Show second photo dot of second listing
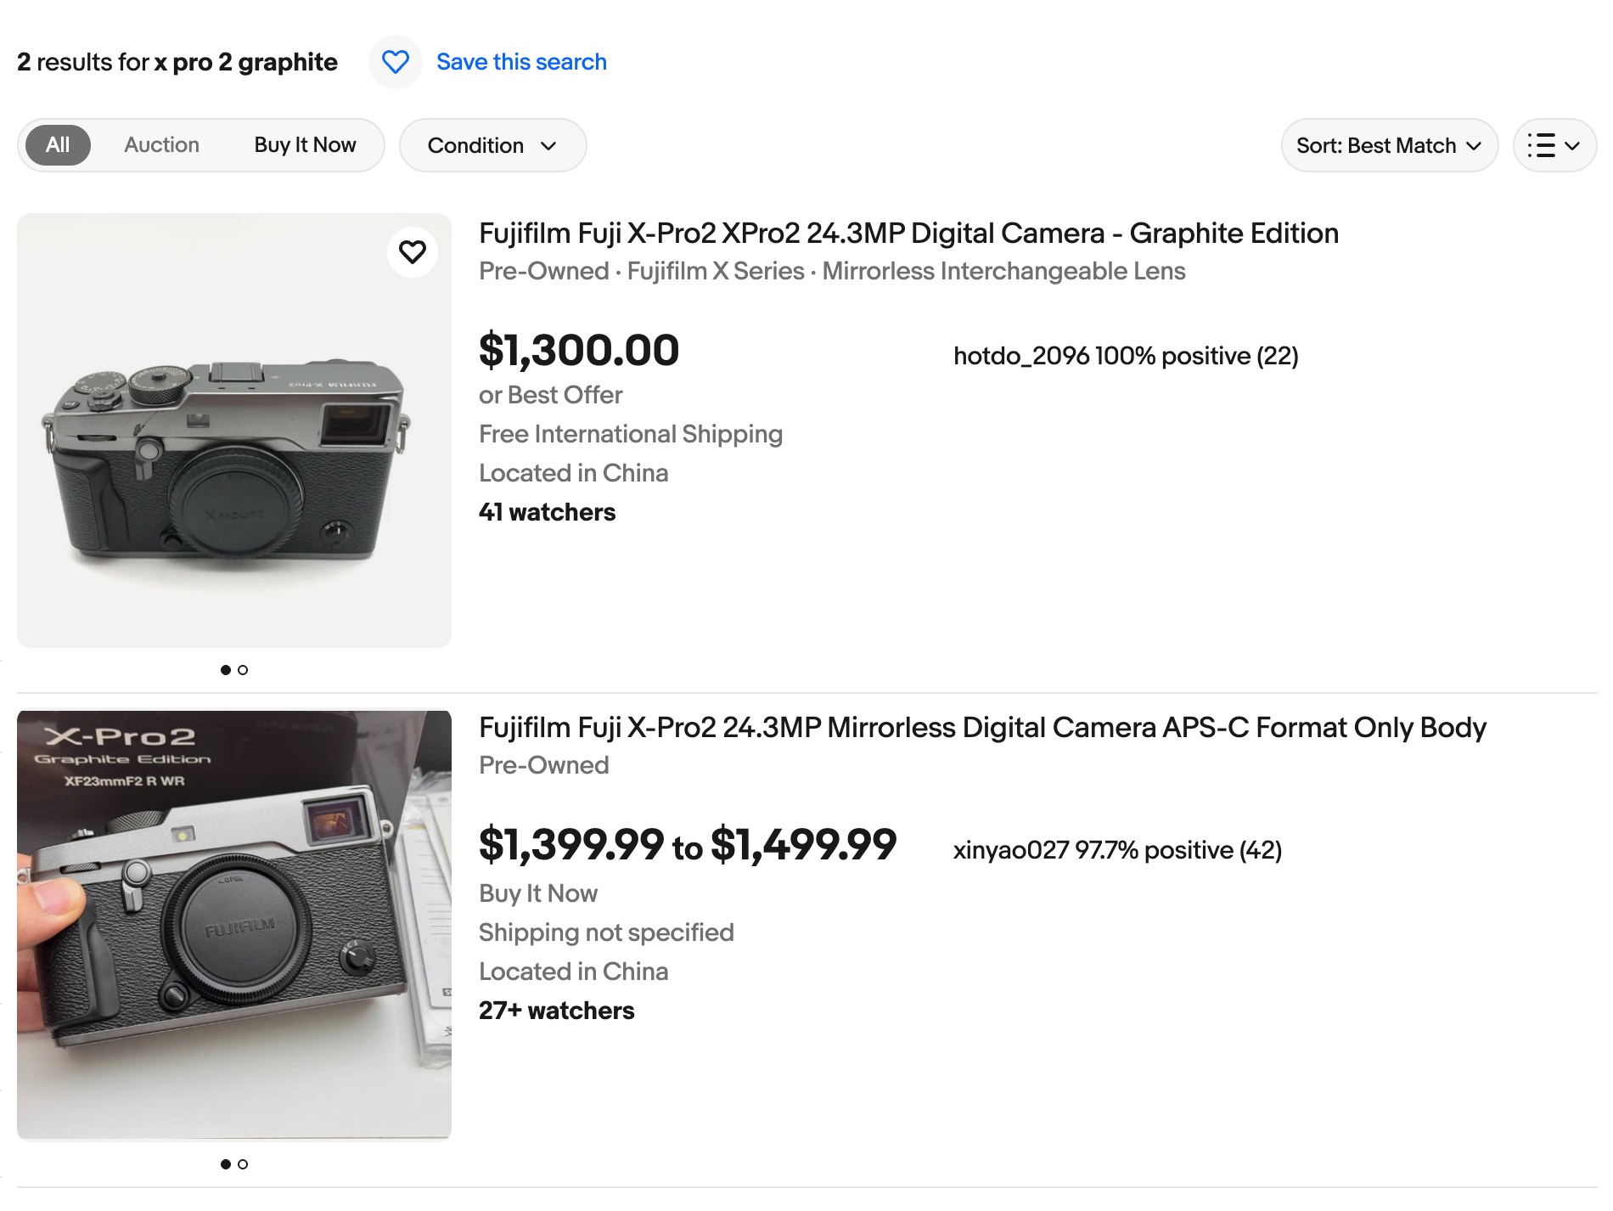This screenshot has width=1613, height=1211. click(x=243, y=1164)
